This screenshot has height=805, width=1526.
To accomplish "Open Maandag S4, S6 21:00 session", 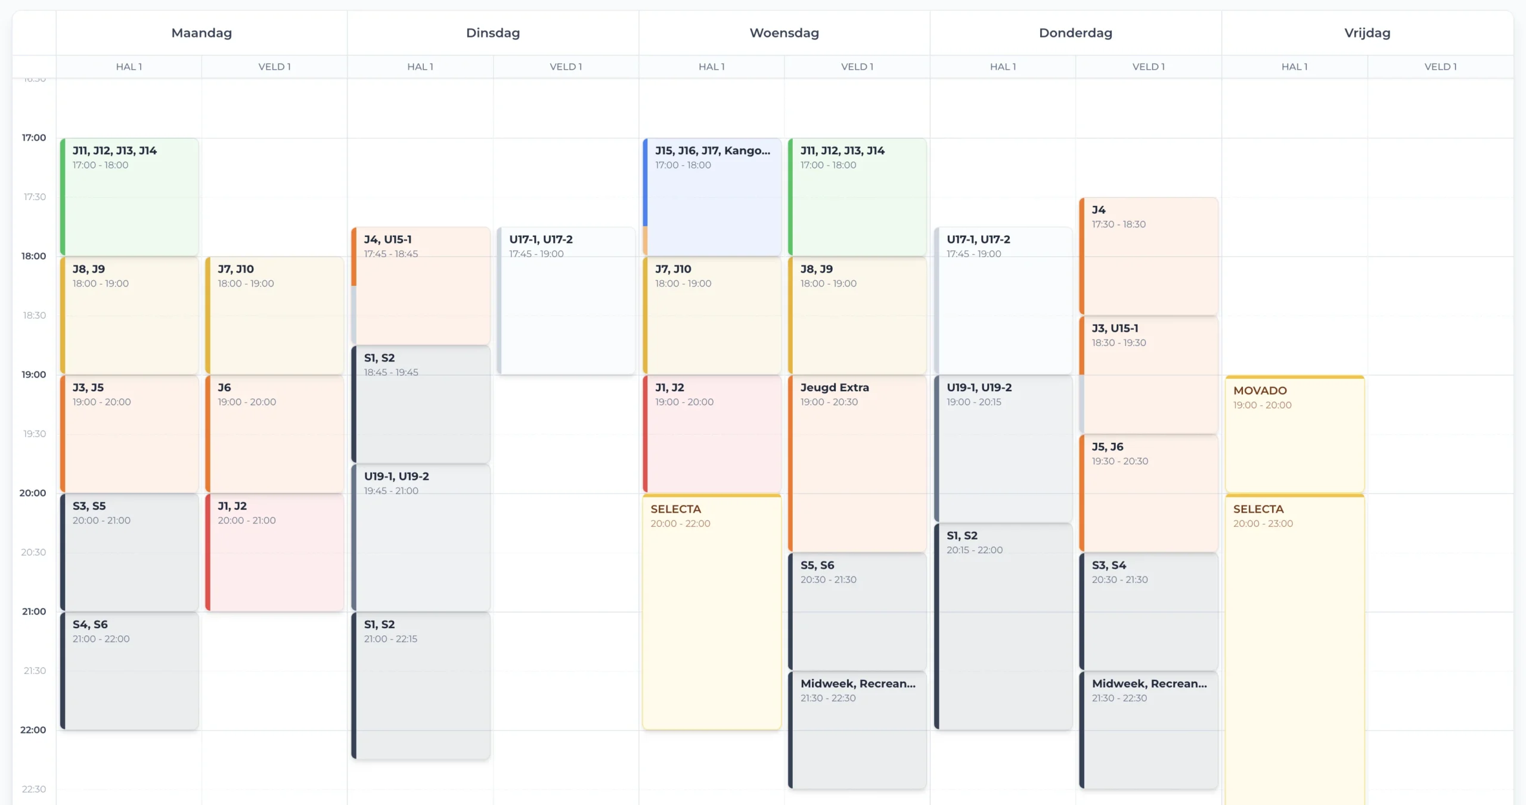I will [129, 670].
